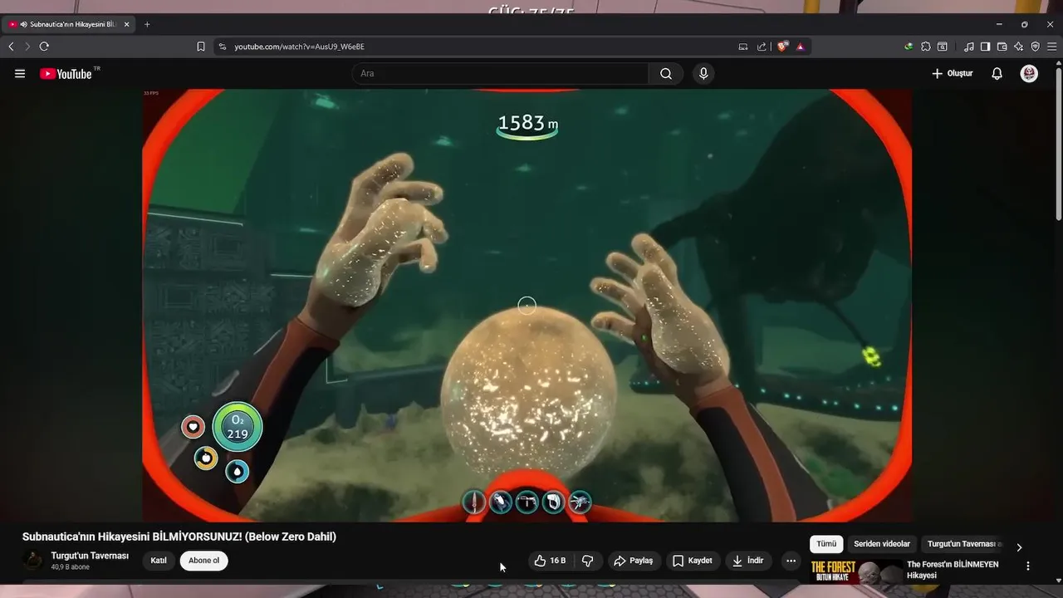Open the YouTube guide hamburger menu

click(20, 74)
